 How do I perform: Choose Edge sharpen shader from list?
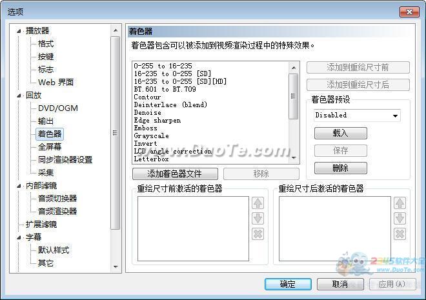[x=157, y=121]
